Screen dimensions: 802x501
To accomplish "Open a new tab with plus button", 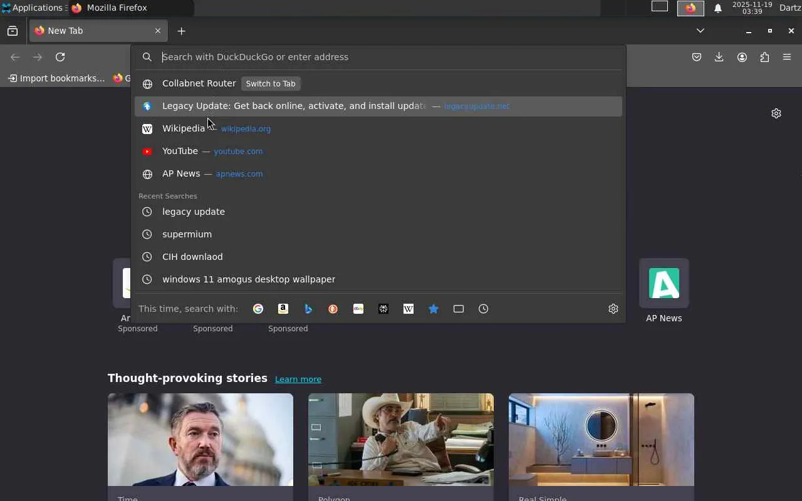I will click(181, 31).
